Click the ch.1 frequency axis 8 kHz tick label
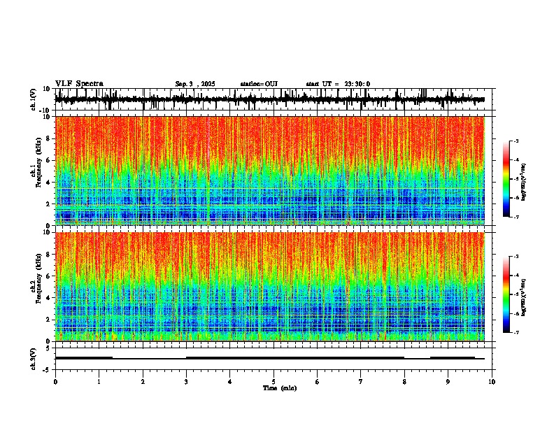 (49, 138)
